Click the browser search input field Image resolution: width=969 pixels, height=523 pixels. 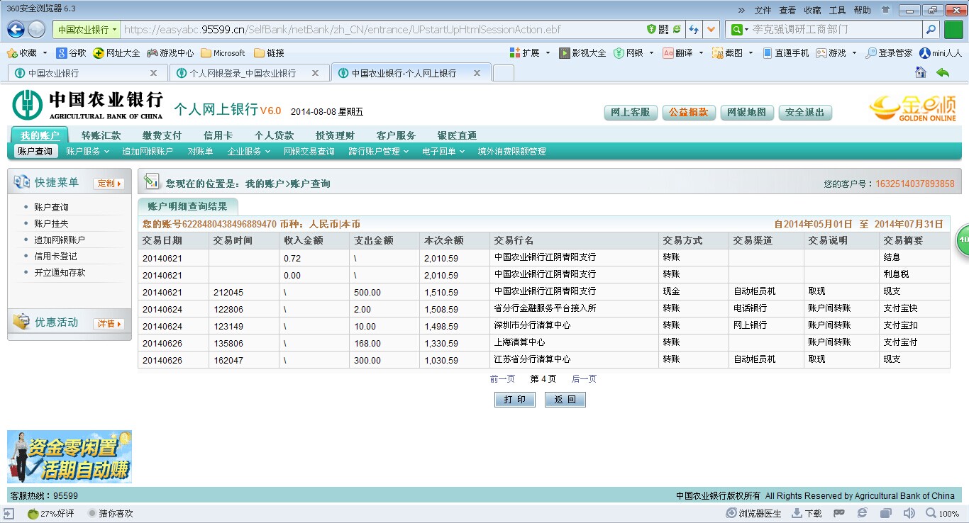click(834, 30)
